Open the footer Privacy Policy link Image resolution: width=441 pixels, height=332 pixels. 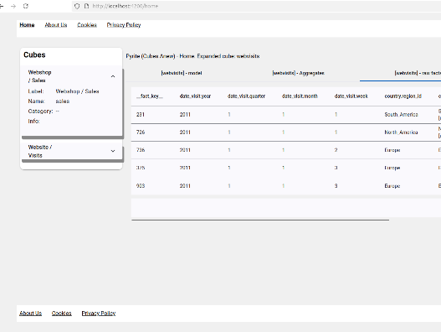(x=99, y=313)
